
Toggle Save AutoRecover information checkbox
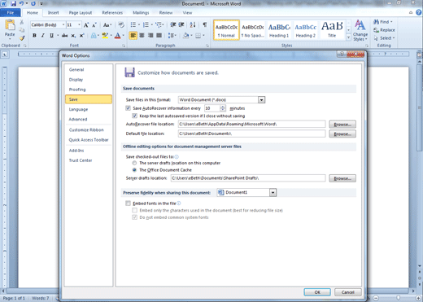click(128, 108)
